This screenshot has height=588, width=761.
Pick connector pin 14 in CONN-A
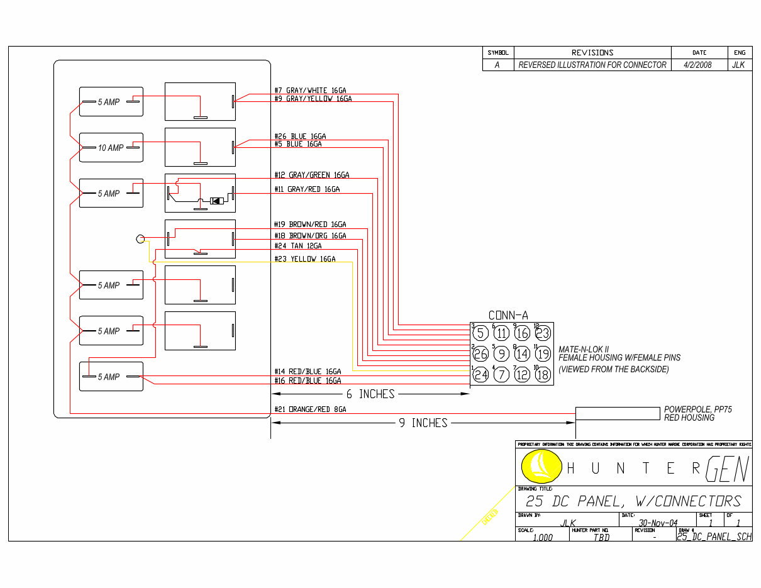[x=522, y=354]
